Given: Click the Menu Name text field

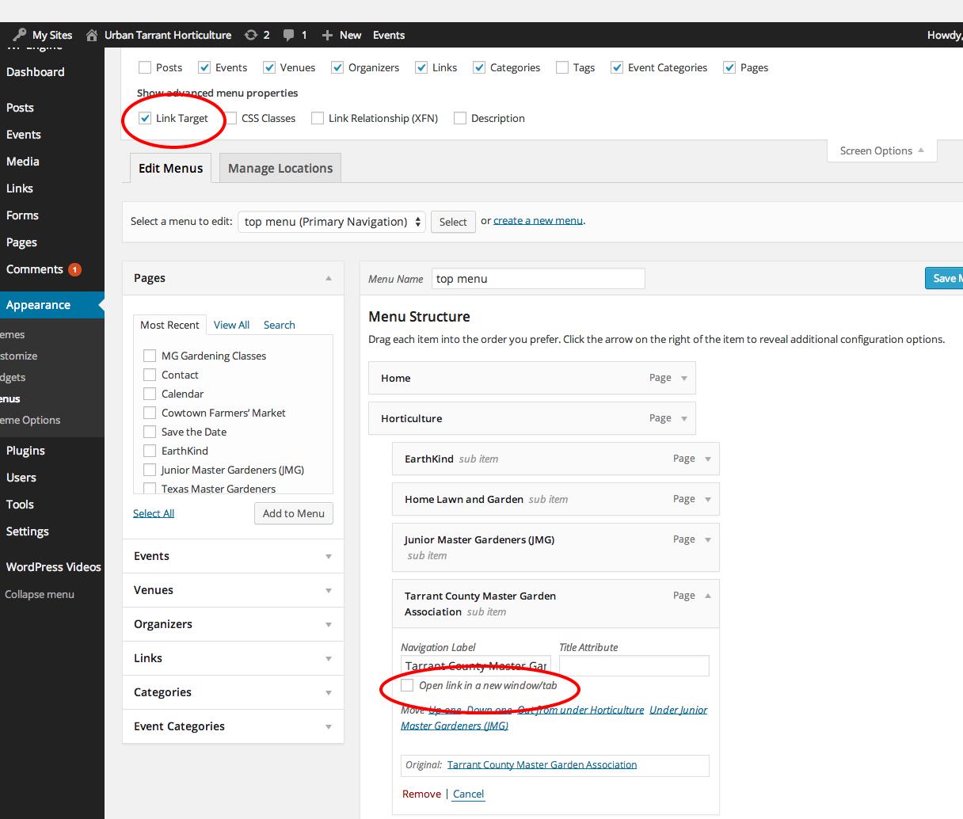Looking at the screenshot, I should tap(539, 279).
